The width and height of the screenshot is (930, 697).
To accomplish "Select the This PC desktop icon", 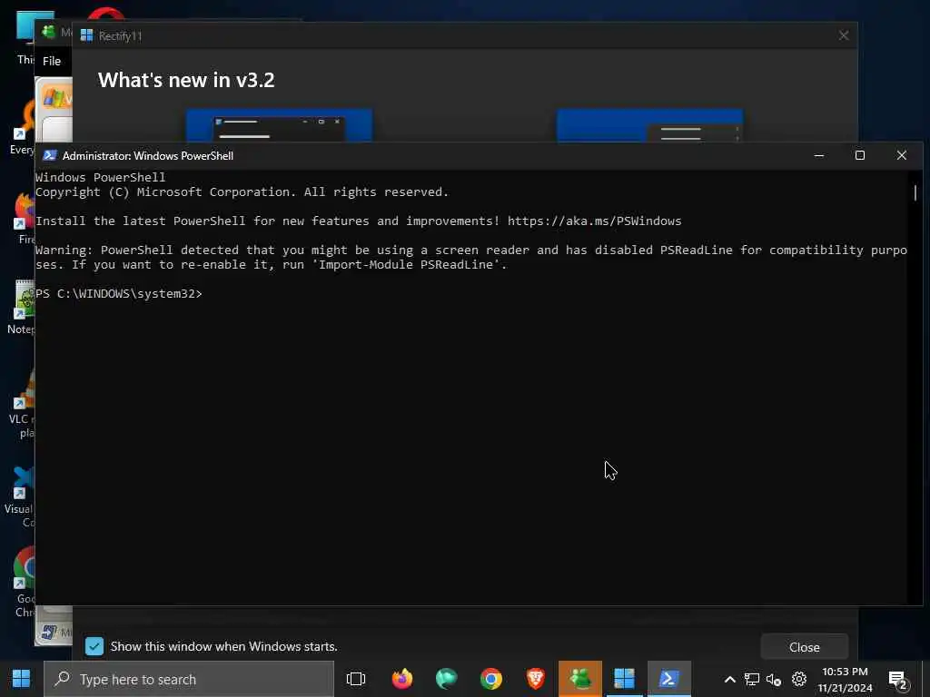I will 25,36.
